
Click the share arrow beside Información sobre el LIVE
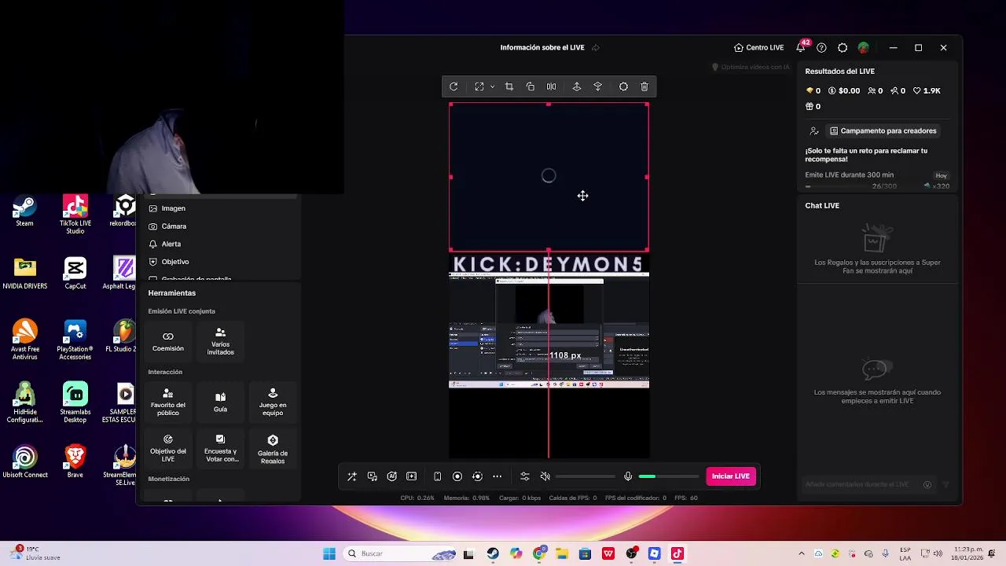pyautogui.click(x=596, y=48)
